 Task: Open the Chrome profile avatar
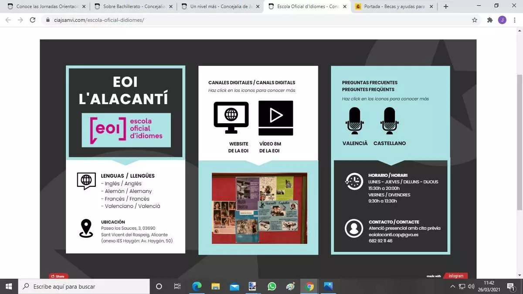(x=502, y=20)
